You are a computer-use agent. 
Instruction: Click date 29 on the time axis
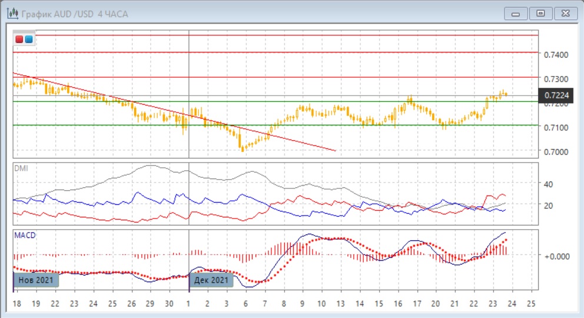tap(150, 304)
